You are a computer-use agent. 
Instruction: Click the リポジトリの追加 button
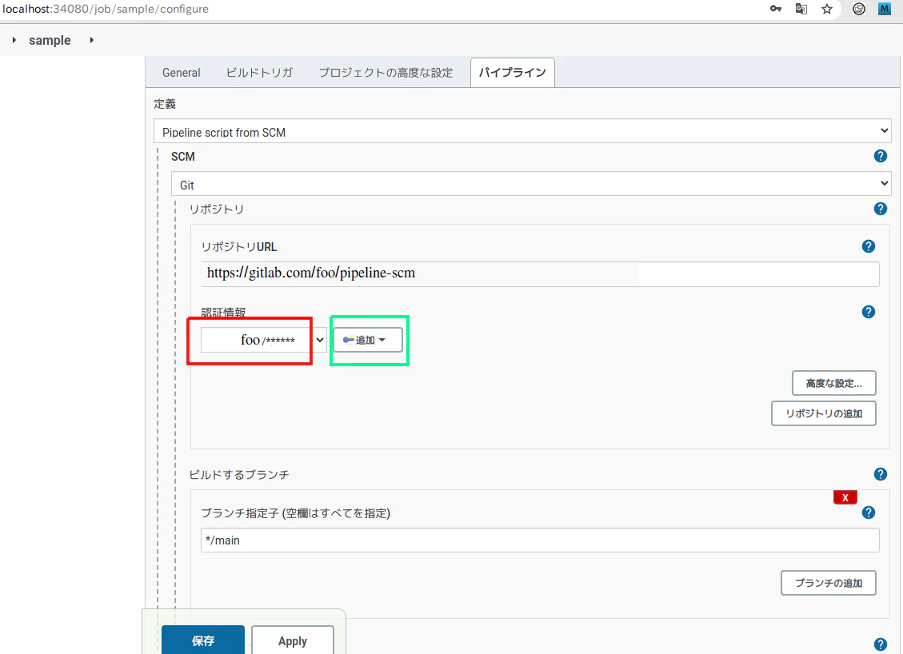[824, 413]
